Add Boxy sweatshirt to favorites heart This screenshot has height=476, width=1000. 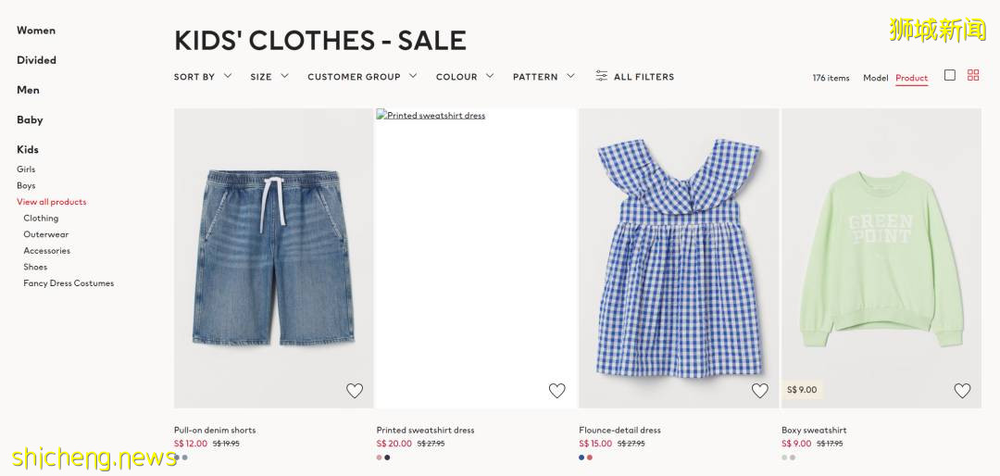[x=962, y=391]
